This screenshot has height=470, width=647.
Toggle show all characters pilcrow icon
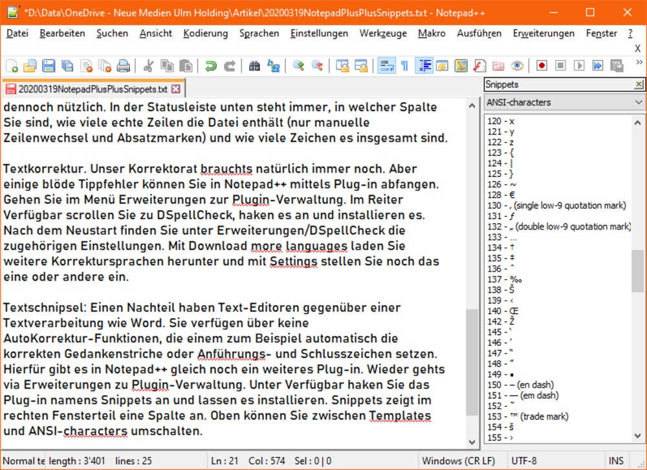(x=404, y=65)
